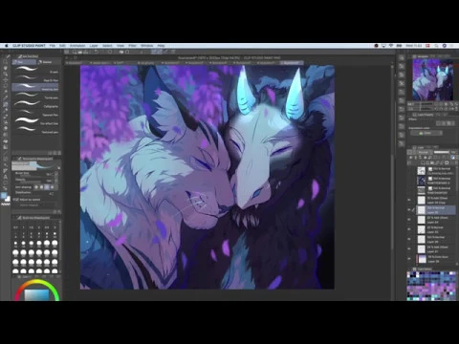The image size is (459, 344).
Task: Open the File menu
Action: click(53, 46)
